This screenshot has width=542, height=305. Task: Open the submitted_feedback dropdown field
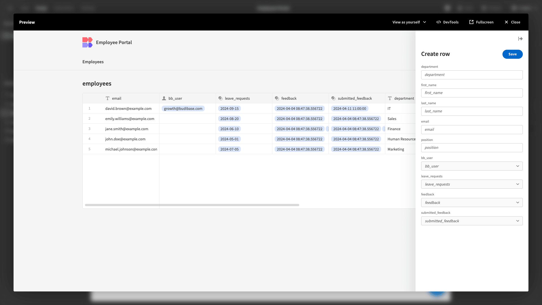(472, 221)
